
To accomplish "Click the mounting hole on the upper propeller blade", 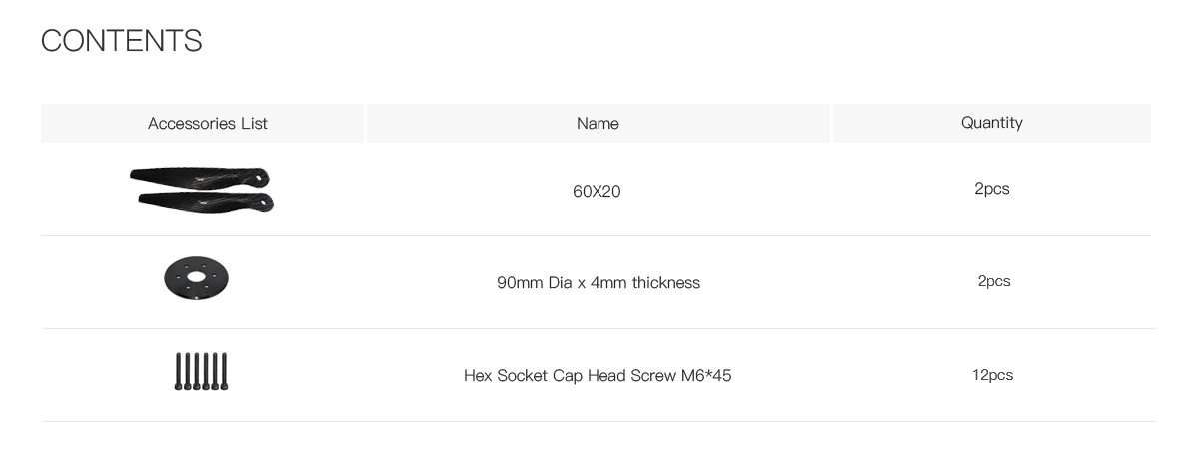I will 264,176.
